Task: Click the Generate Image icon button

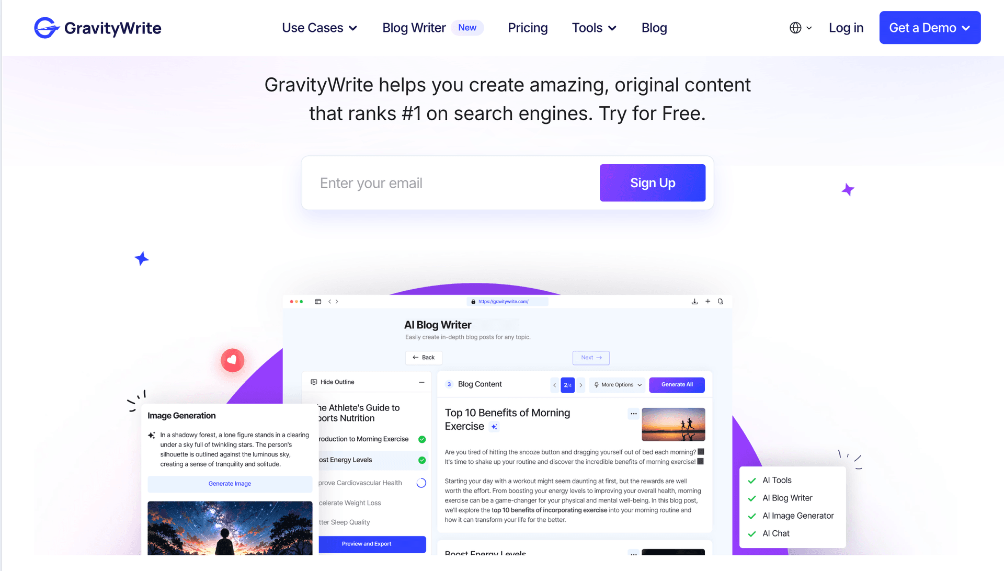Action: click(229, 484)
